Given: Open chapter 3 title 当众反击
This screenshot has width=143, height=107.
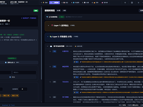Looking at the screenshot, I should pos(65,82).
